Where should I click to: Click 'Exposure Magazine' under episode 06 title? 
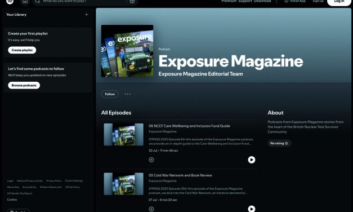pos(163,131)
